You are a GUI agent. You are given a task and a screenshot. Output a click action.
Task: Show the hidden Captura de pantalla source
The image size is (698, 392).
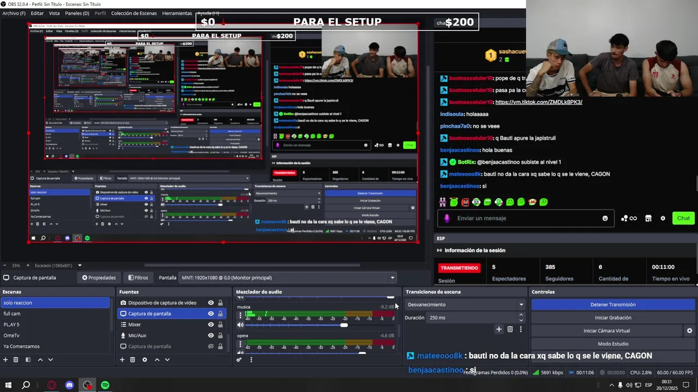pos(210,346)
